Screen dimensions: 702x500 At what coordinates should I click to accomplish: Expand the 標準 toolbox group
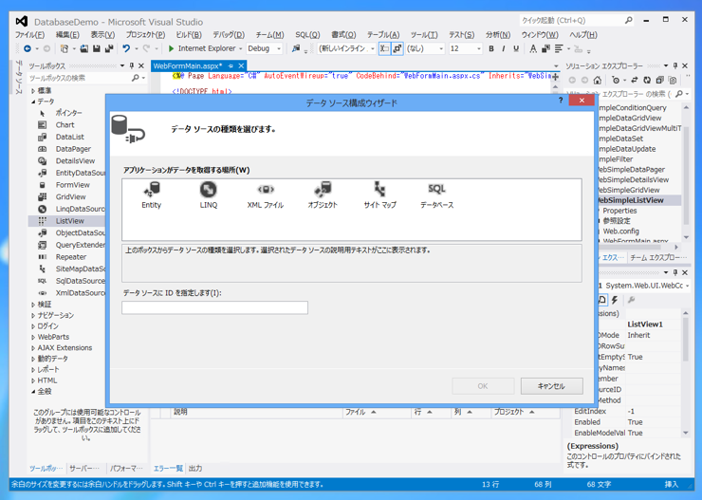pyautogui.click(x=33, y=90)
